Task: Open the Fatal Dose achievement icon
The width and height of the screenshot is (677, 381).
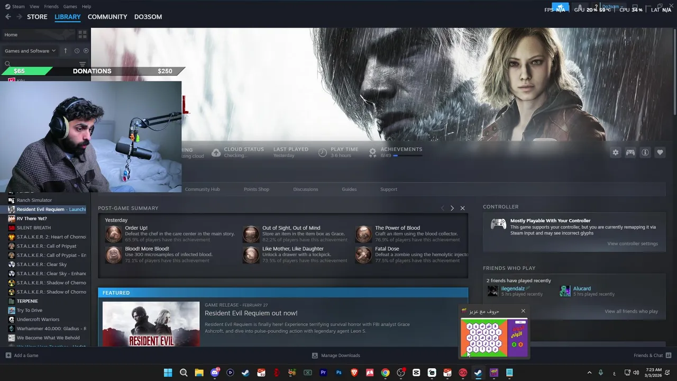Action: coord(363,255)
